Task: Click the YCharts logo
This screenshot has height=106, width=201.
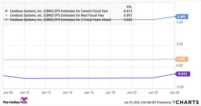Action: pyautogui.click(x=185, y=102)
